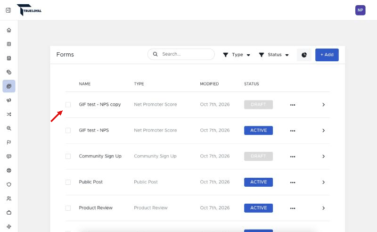Open more options for Product Review

tap(293, 208)
